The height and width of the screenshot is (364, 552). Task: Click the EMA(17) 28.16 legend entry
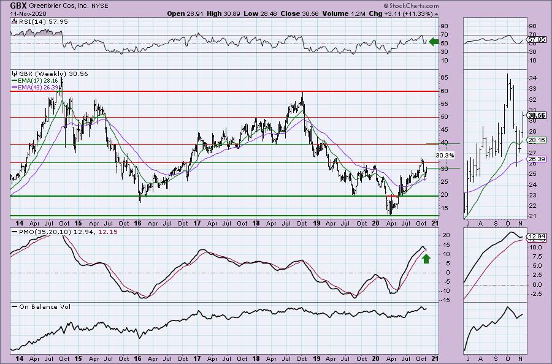click(34, 81)
